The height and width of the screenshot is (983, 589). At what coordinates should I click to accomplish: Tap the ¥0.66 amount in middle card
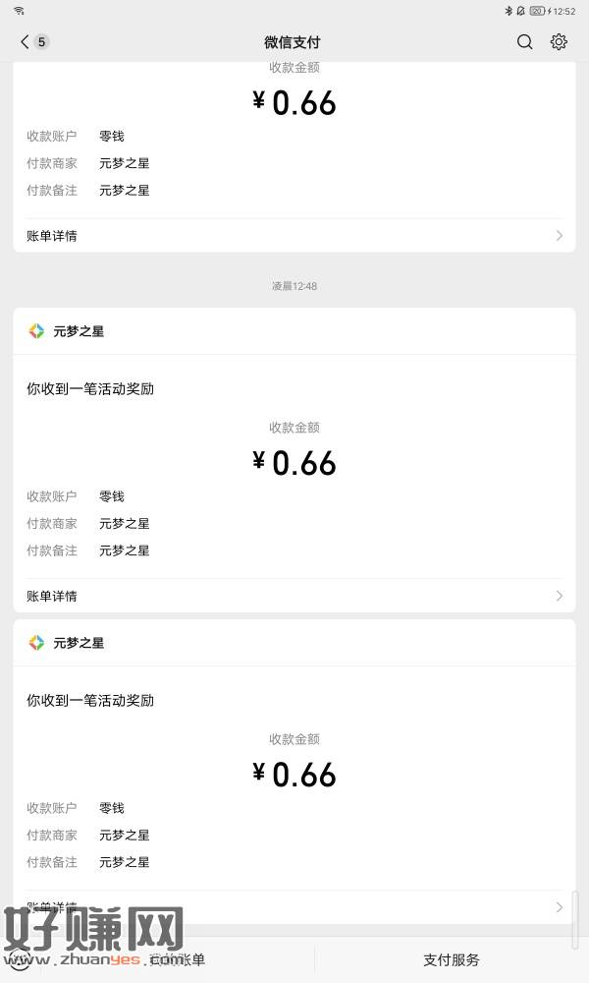[x=294, y=463]
